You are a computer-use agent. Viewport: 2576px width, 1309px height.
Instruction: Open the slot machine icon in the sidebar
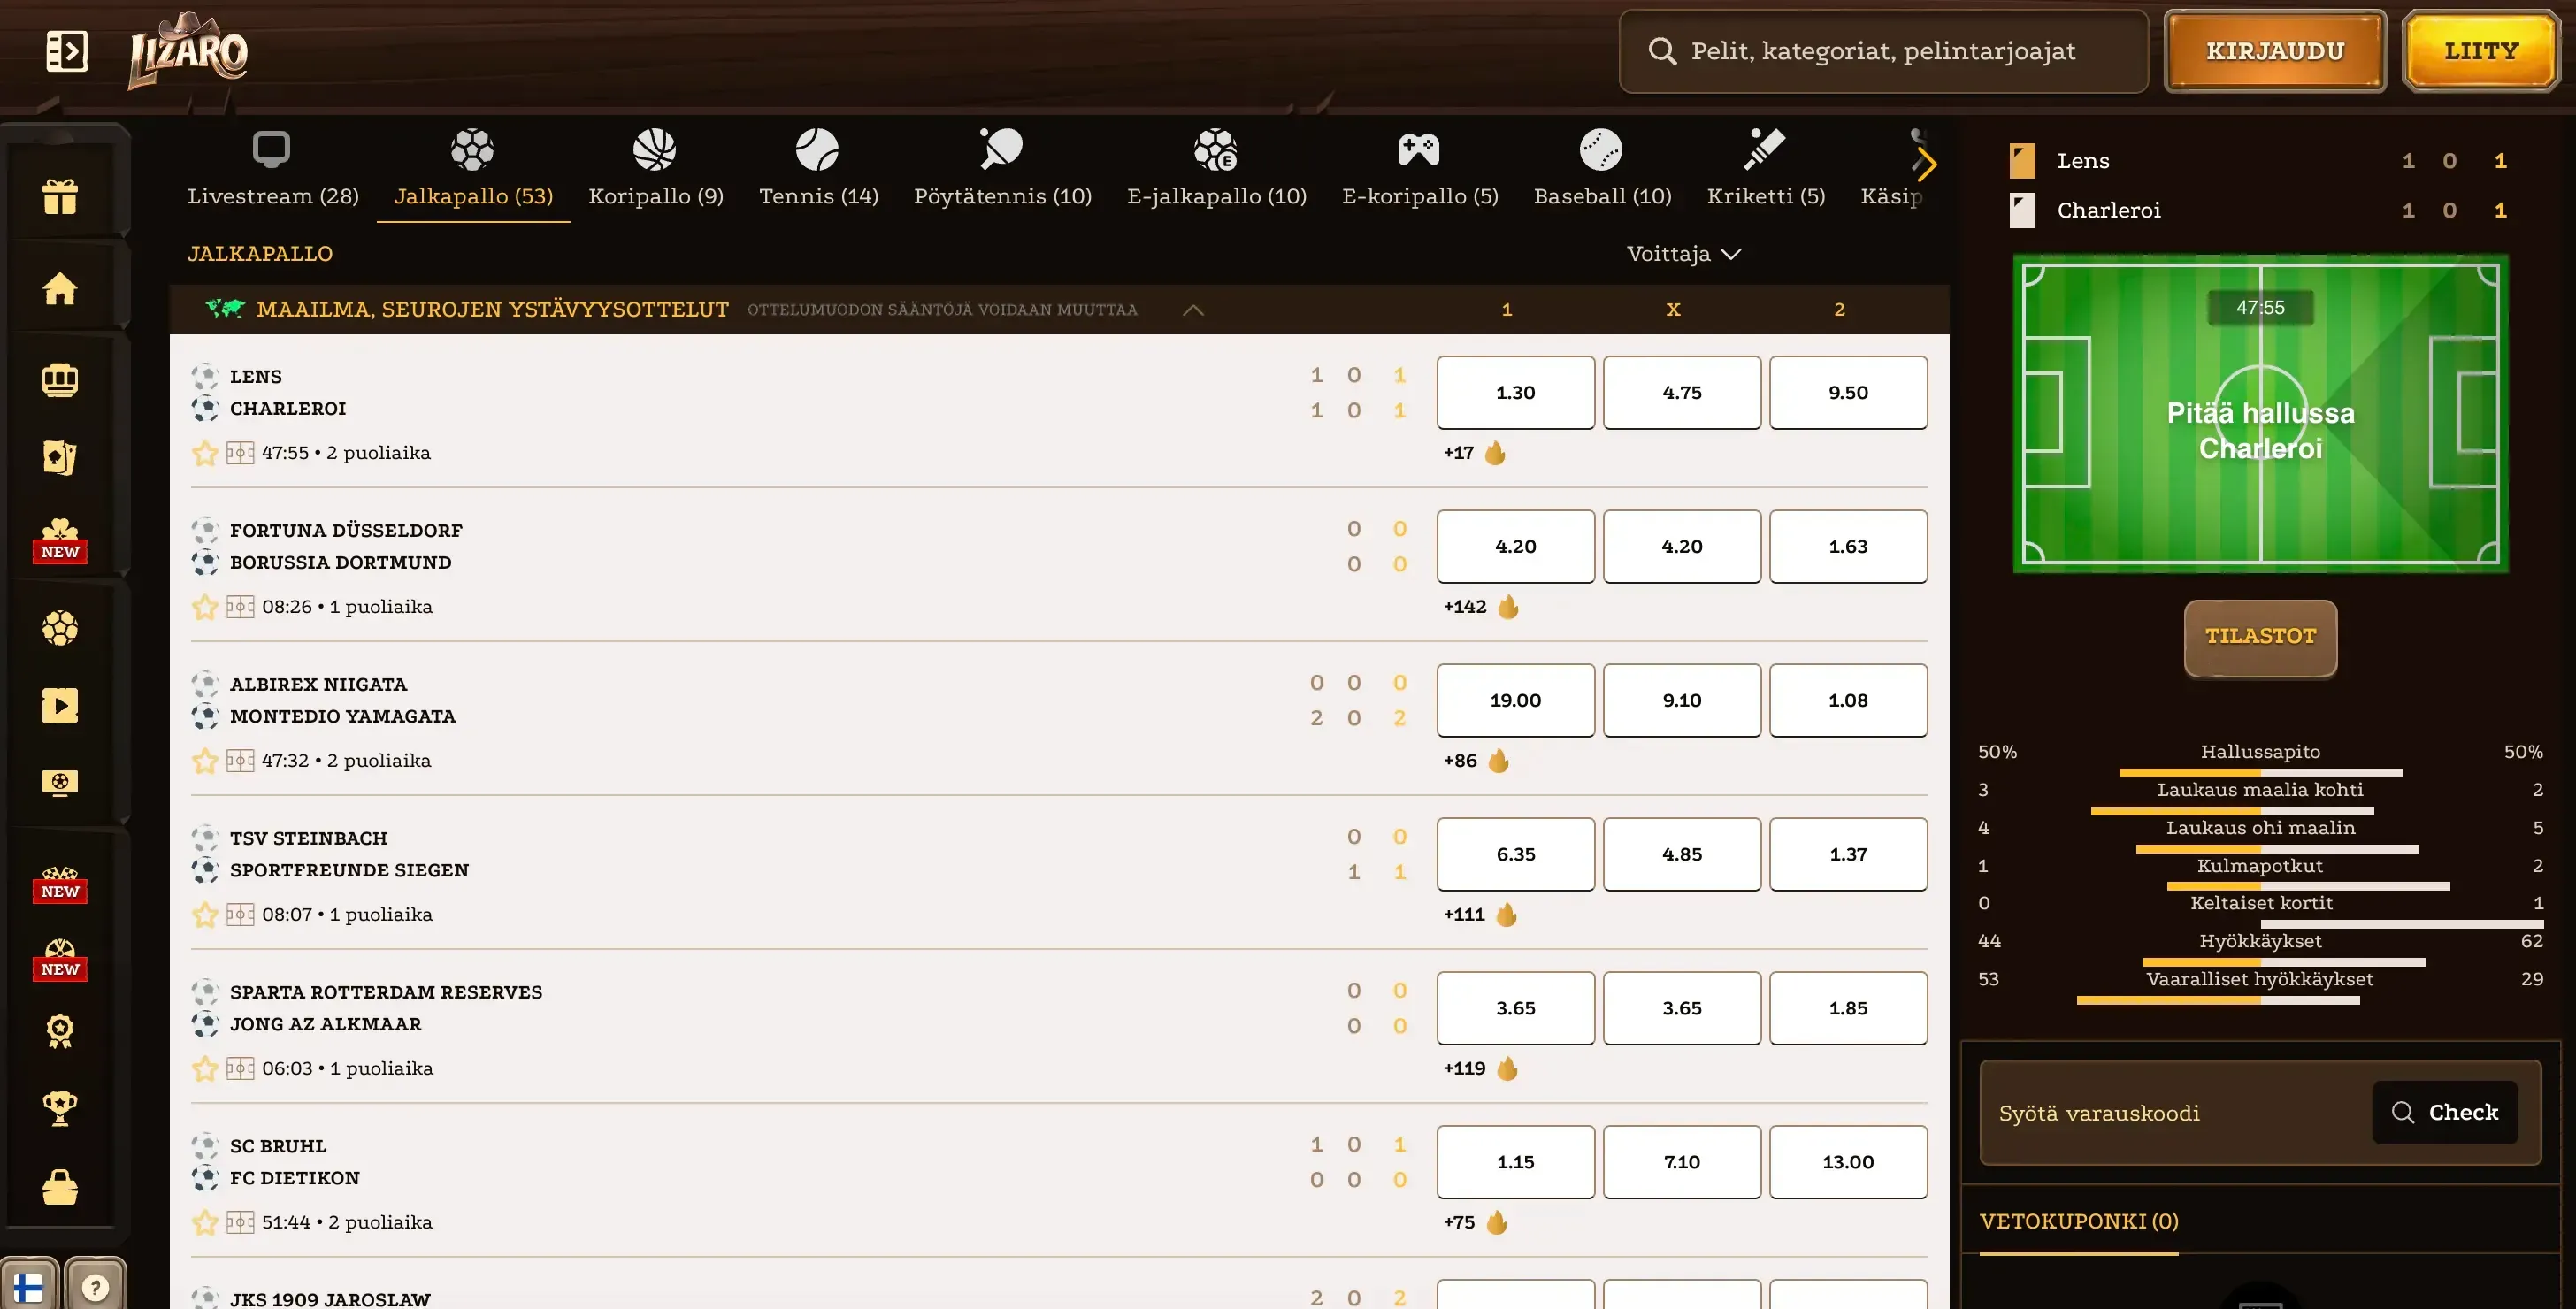pyautogui.click(x=60, y=380)
